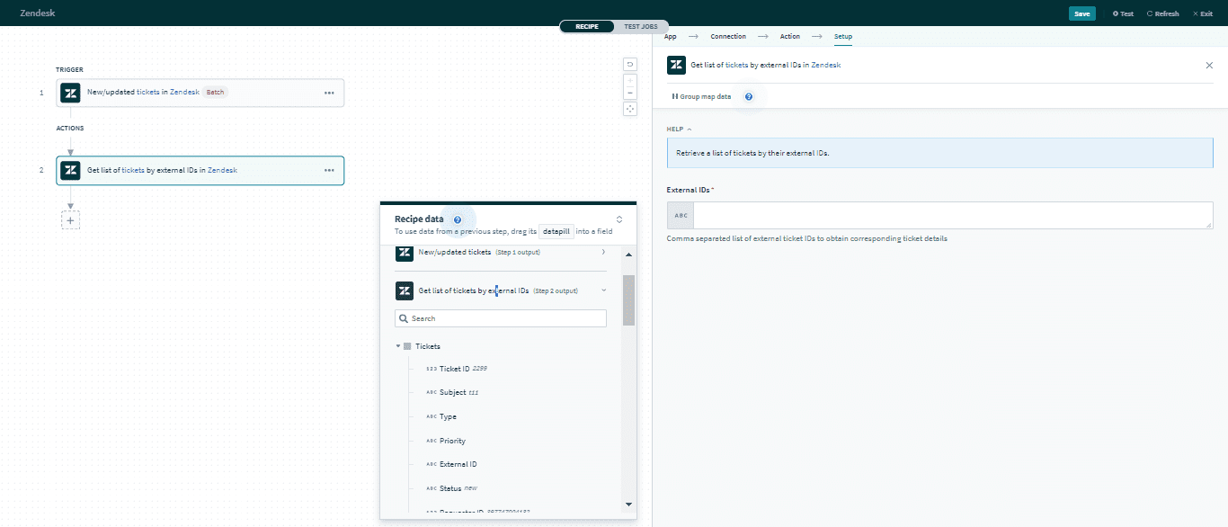
Task: Zoom out on the recipe canvas
Action: (630, 93)
